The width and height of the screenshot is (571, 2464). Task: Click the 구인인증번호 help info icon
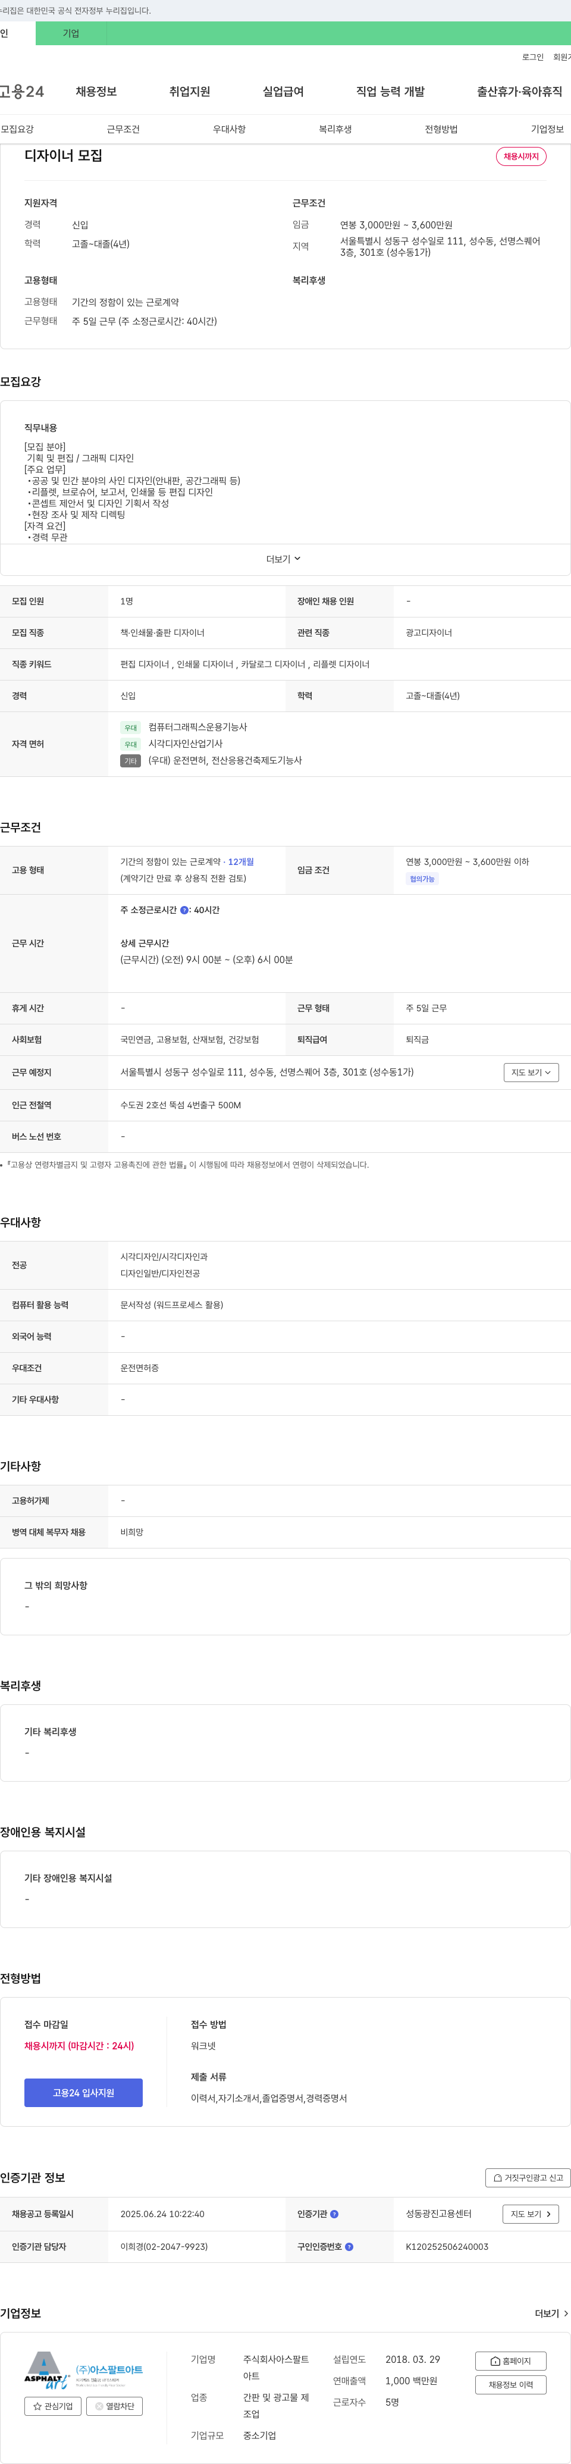pos(349,2247)
